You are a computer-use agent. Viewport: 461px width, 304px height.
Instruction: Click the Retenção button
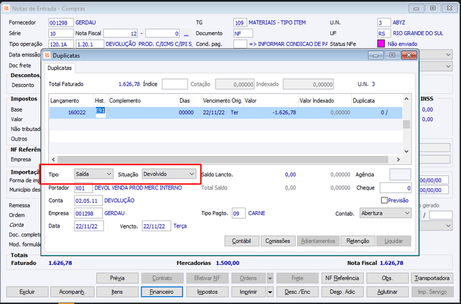coord(358,241)
